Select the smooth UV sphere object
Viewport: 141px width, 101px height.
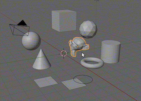[x=31, y=41]
